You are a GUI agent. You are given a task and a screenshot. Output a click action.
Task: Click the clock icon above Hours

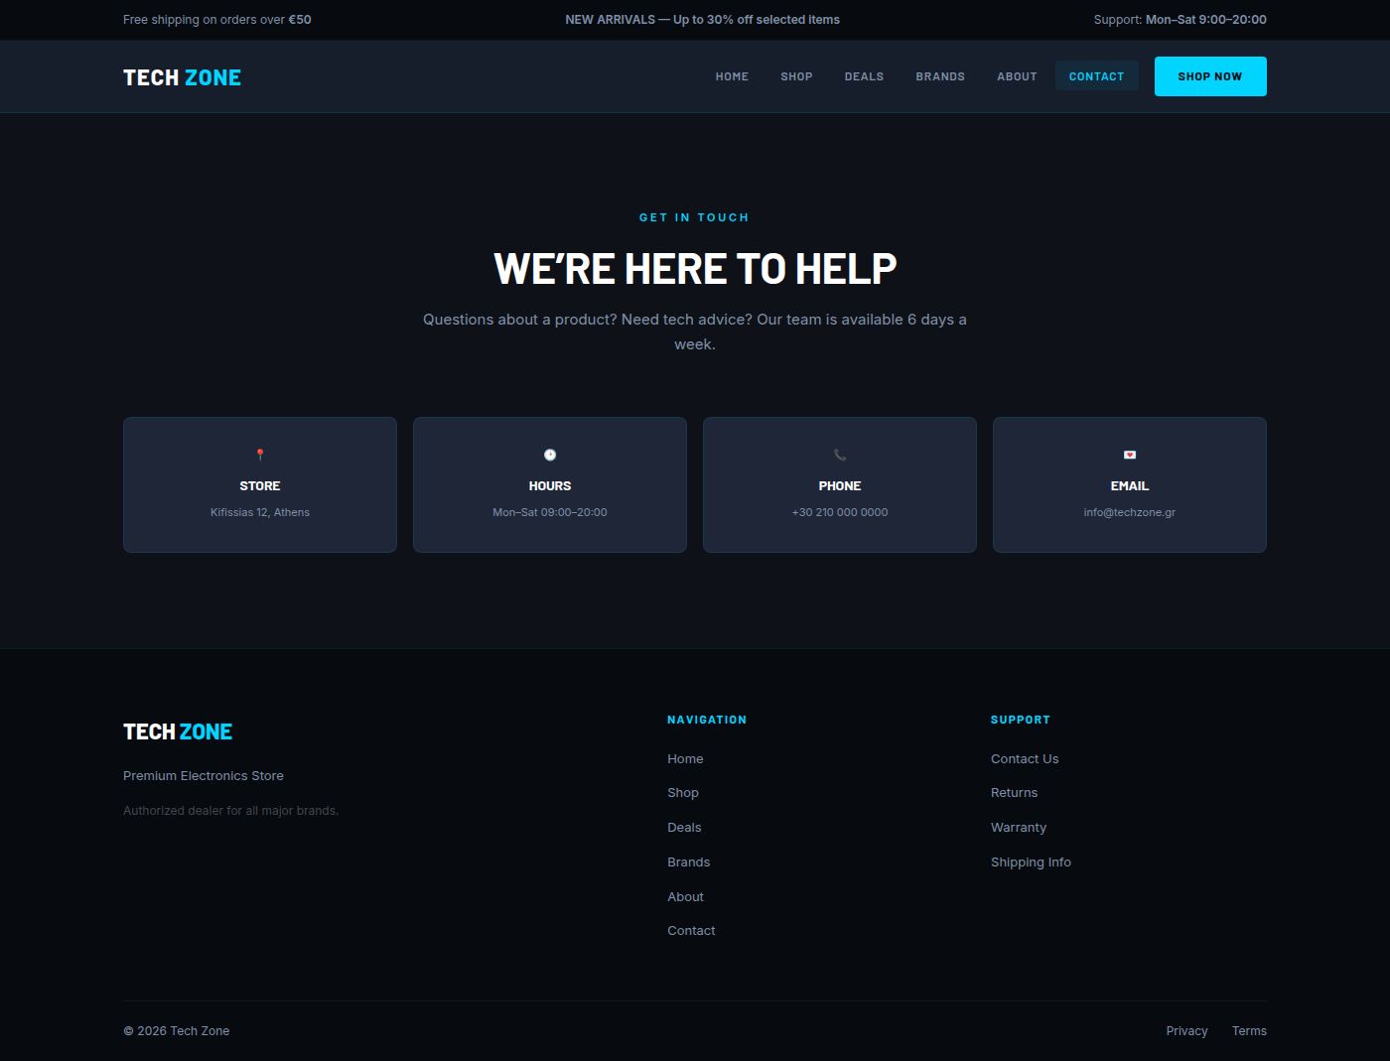pos(550,455)
